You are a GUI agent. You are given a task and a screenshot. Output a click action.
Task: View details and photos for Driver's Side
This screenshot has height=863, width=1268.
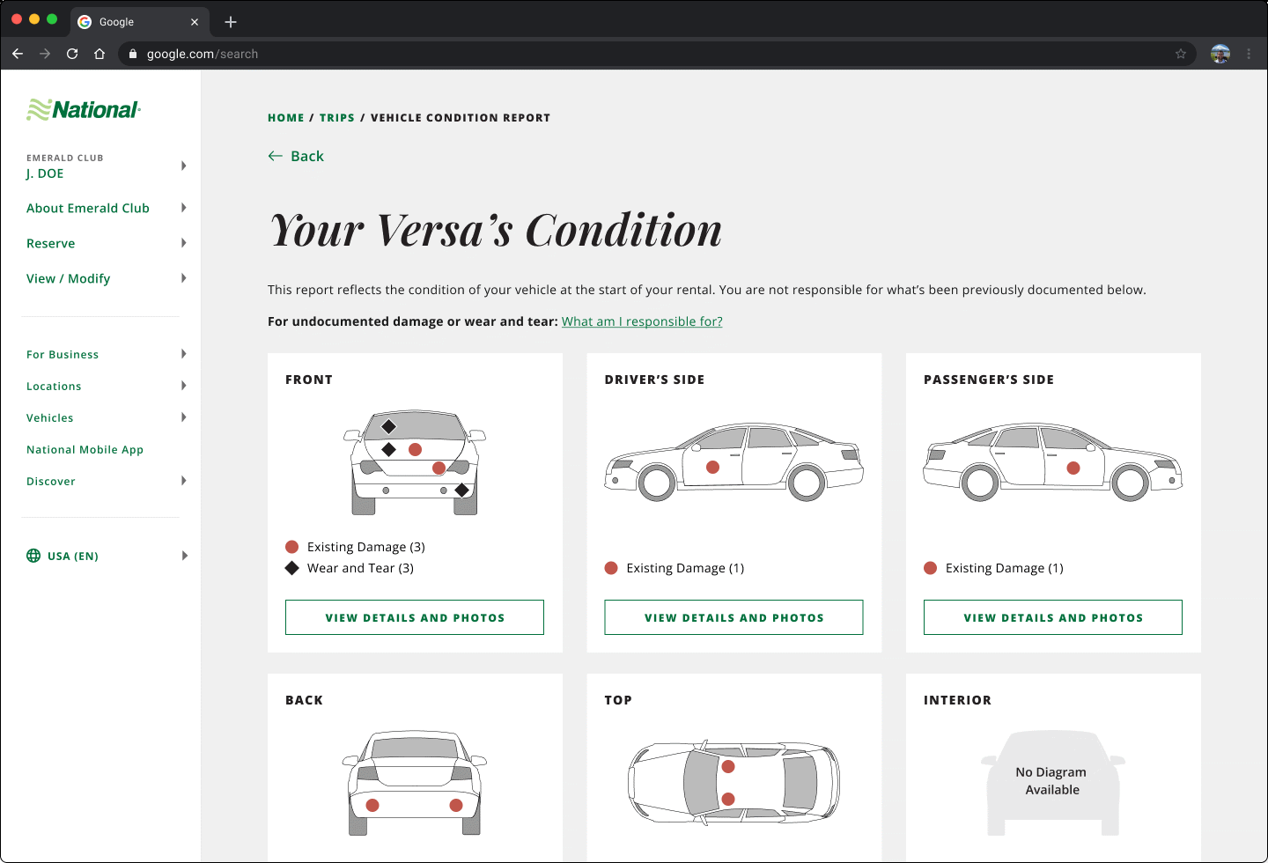734,617
